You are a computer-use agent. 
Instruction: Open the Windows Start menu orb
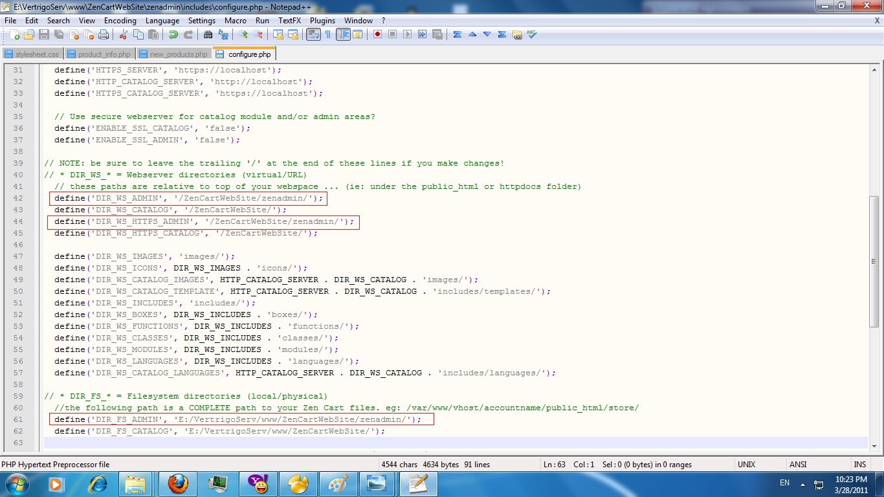tap(17, 483)
